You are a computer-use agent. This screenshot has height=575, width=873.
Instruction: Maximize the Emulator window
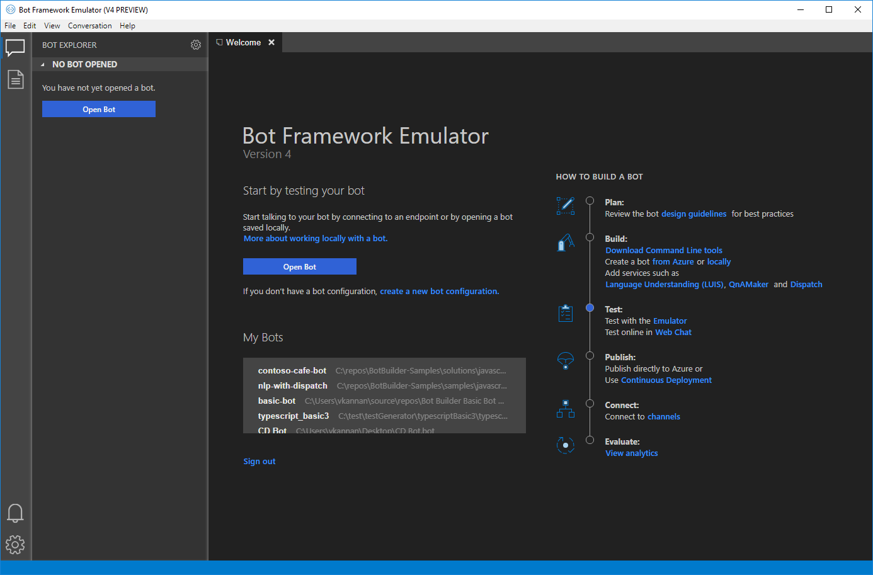click(829, 9)
